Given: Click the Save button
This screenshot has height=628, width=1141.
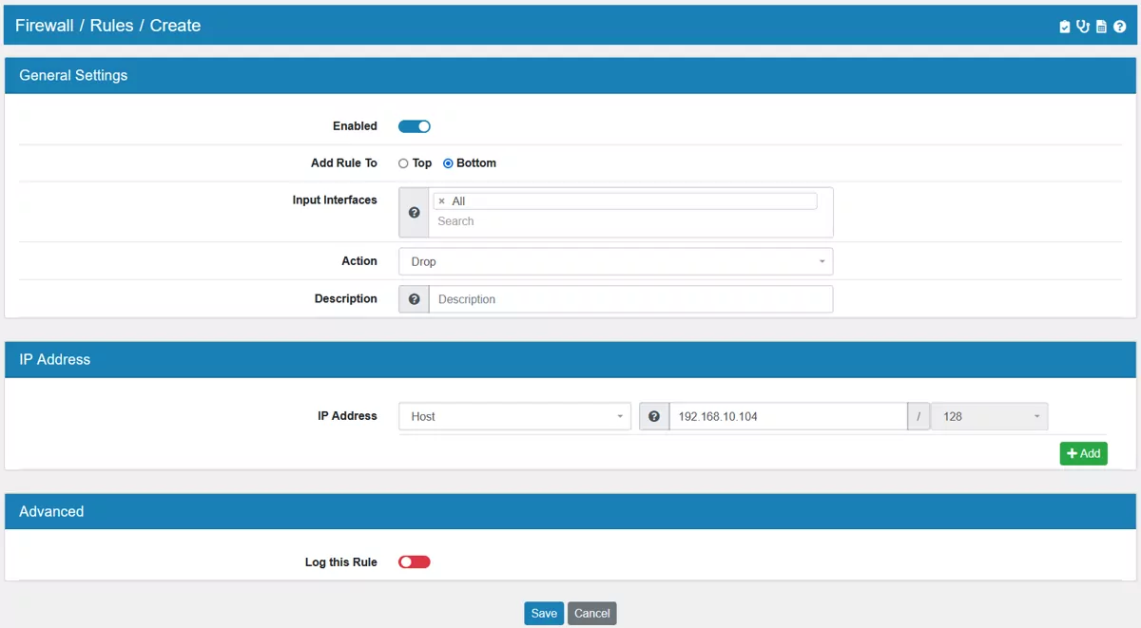Looking at the screenshot, I should 544,614.
